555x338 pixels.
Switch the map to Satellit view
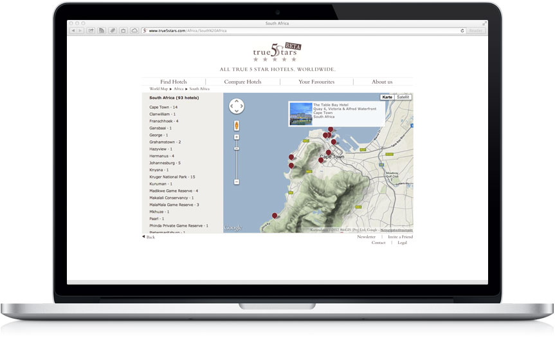point(403,97)
